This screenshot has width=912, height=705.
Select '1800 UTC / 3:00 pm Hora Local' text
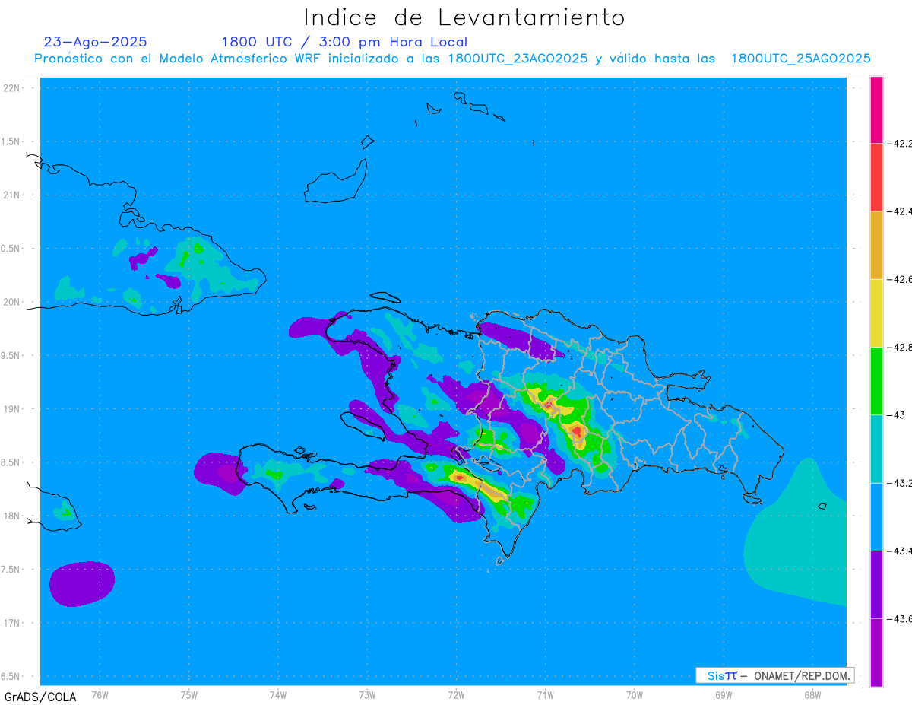click(344, 43)
